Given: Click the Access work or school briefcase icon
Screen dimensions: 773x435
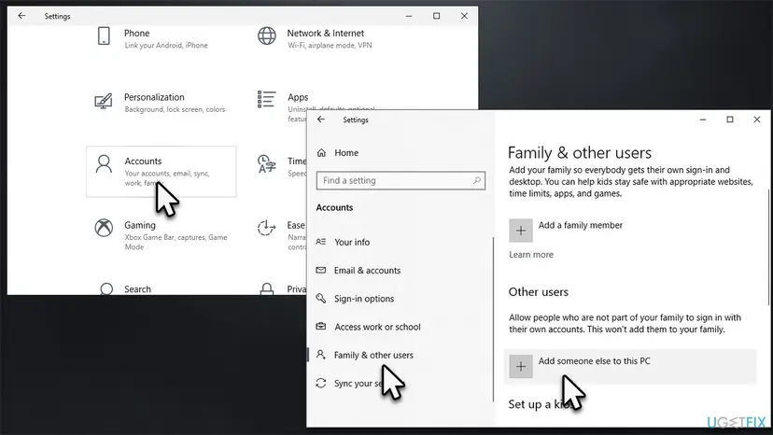Looking at the screenshot, I should 321,327.
